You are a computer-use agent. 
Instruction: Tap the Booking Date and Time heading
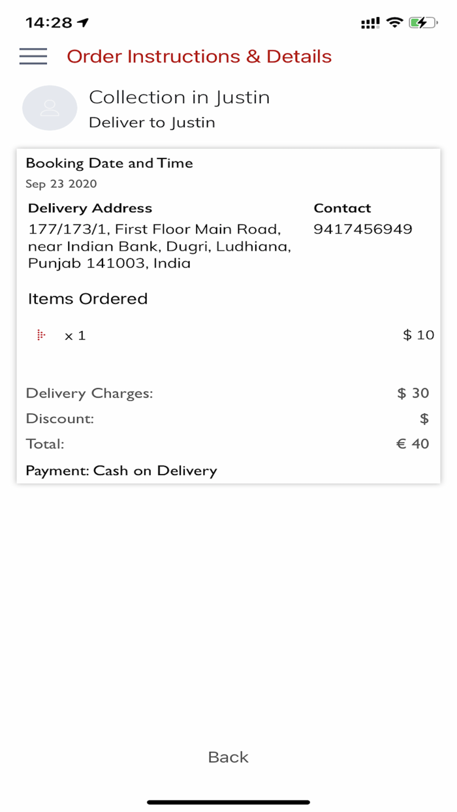point(110,163)
